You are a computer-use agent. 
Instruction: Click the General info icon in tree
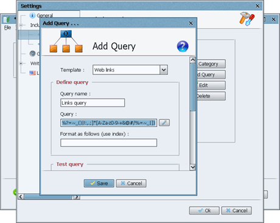pyautogui.click(x=32, y=15)
